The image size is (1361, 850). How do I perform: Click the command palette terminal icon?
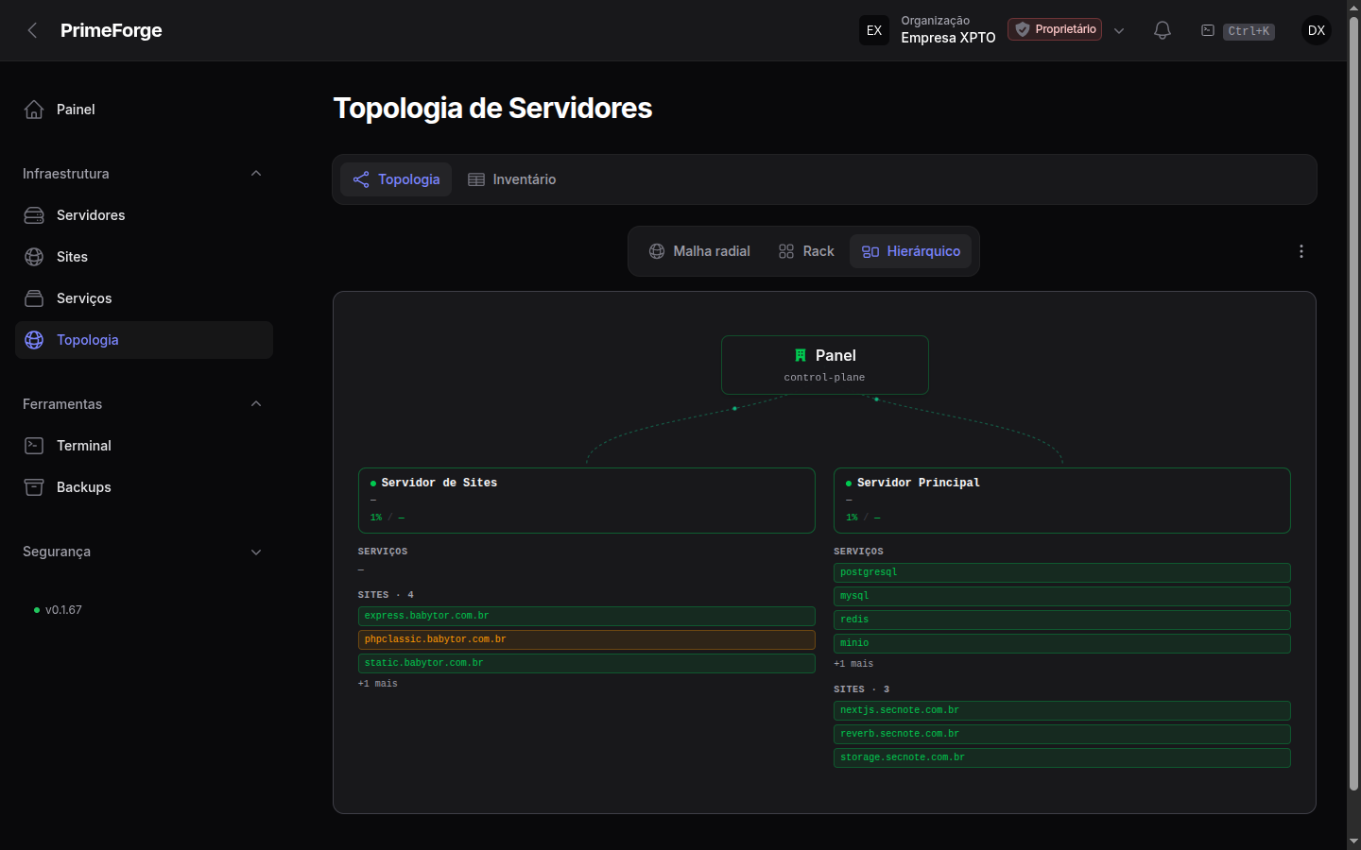coord(1208,30)
